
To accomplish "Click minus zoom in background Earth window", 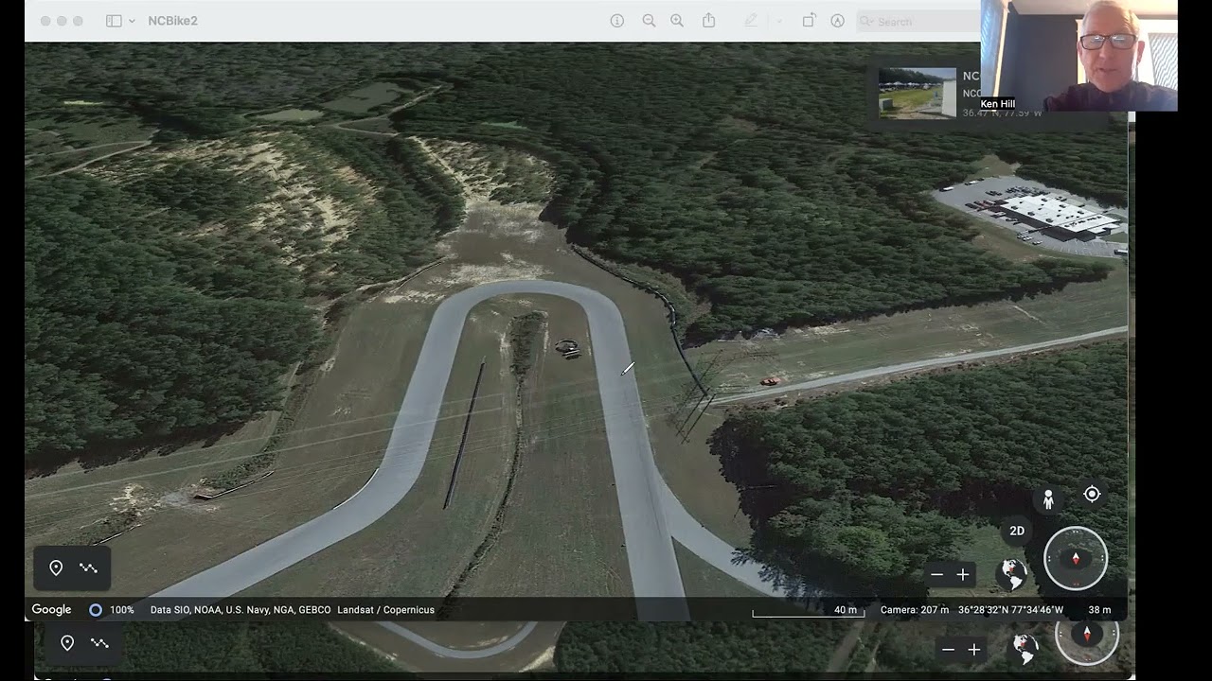I will coord(948,650).
